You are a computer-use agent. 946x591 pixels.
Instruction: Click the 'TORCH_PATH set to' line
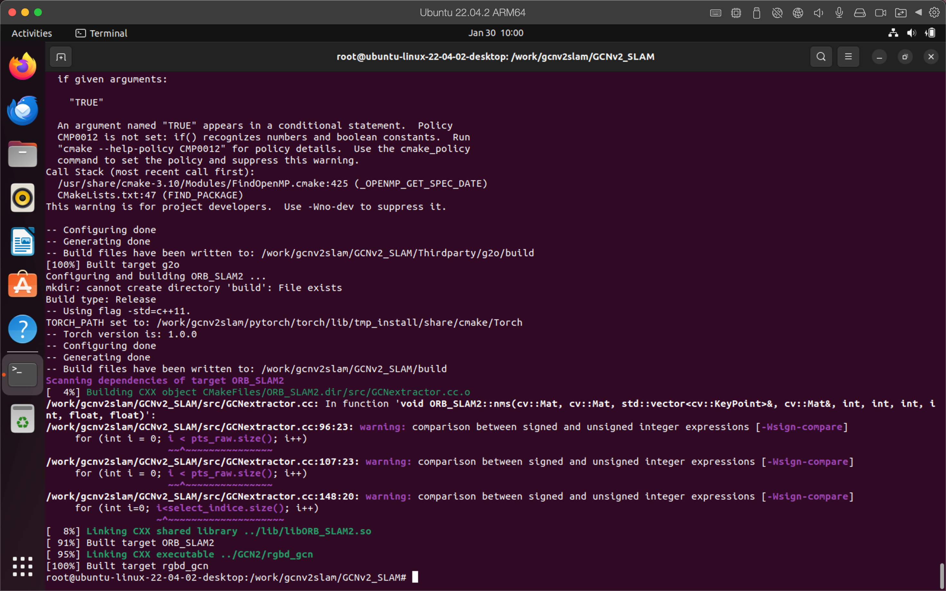284,323
